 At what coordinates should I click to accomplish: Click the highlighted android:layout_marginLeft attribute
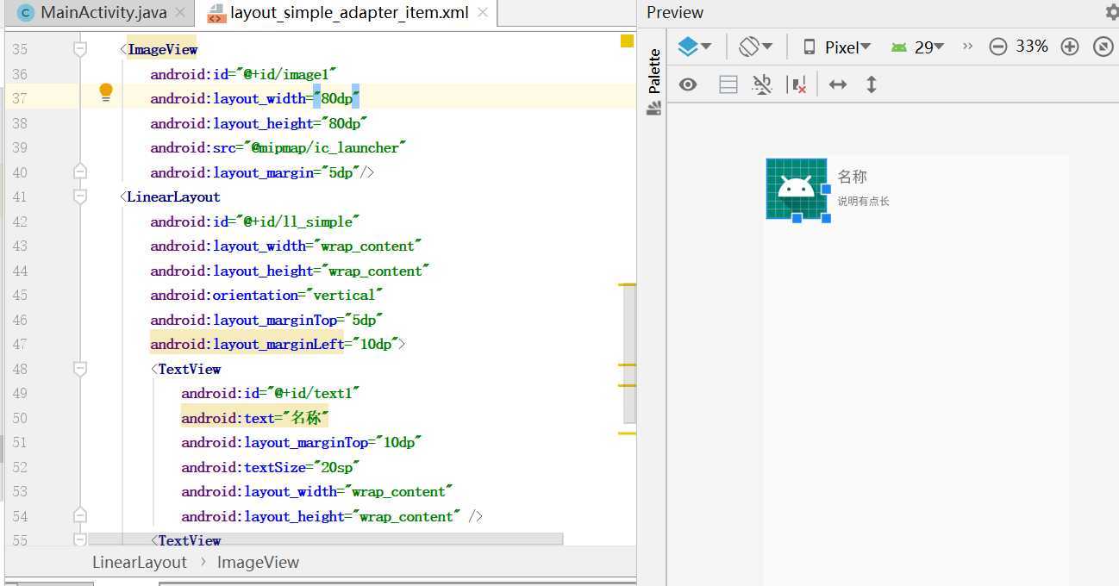(x=247, y=344)
